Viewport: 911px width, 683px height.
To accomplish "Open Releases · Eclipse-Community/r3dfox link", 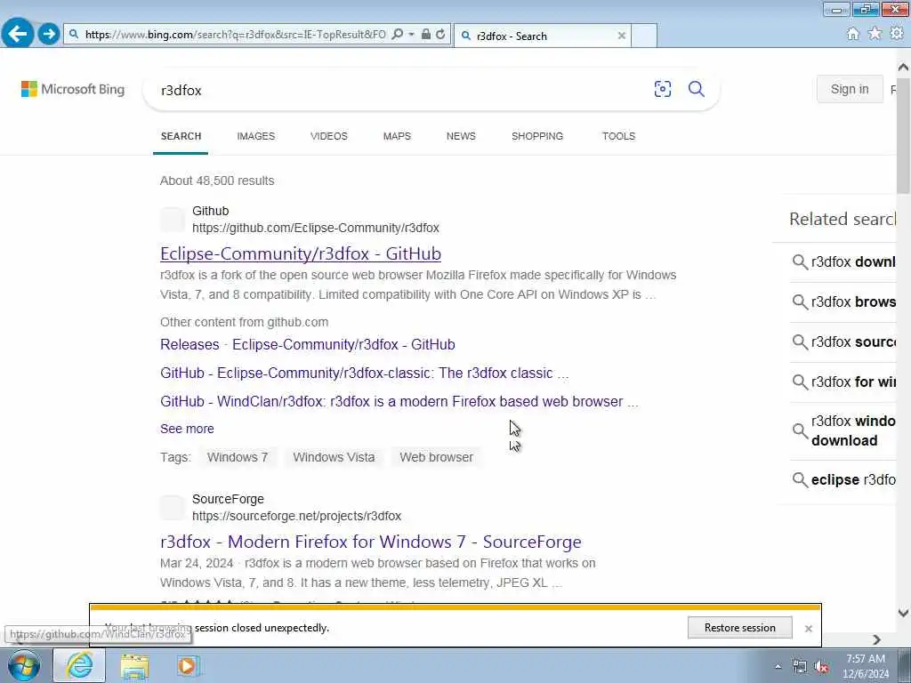I will [307, 344].
